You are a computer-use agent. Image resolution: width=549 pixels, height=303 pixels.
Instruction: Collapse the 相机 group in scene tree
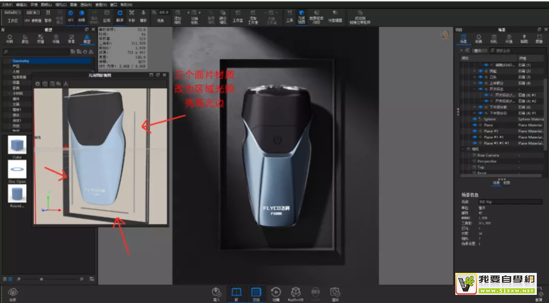coord(463,149)
